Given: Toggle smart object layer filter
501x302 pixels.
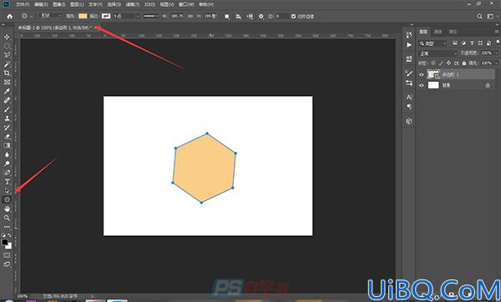Looking at the screenshot, I should [488, 43].
